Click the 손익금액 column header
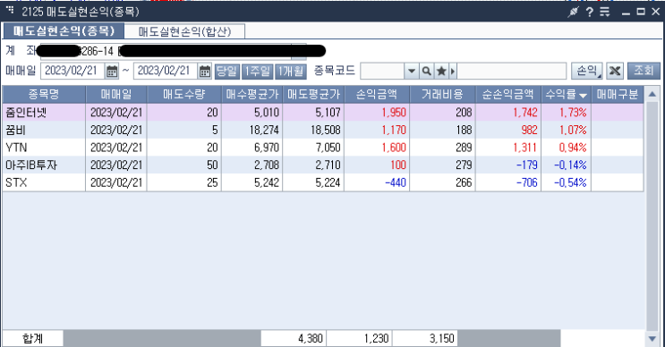The height and width of the screenshot is (347, 665). (377, 95)
